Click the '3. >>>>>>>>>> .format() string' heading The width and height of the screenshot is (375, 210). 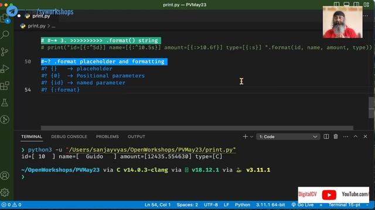[101, 40]
